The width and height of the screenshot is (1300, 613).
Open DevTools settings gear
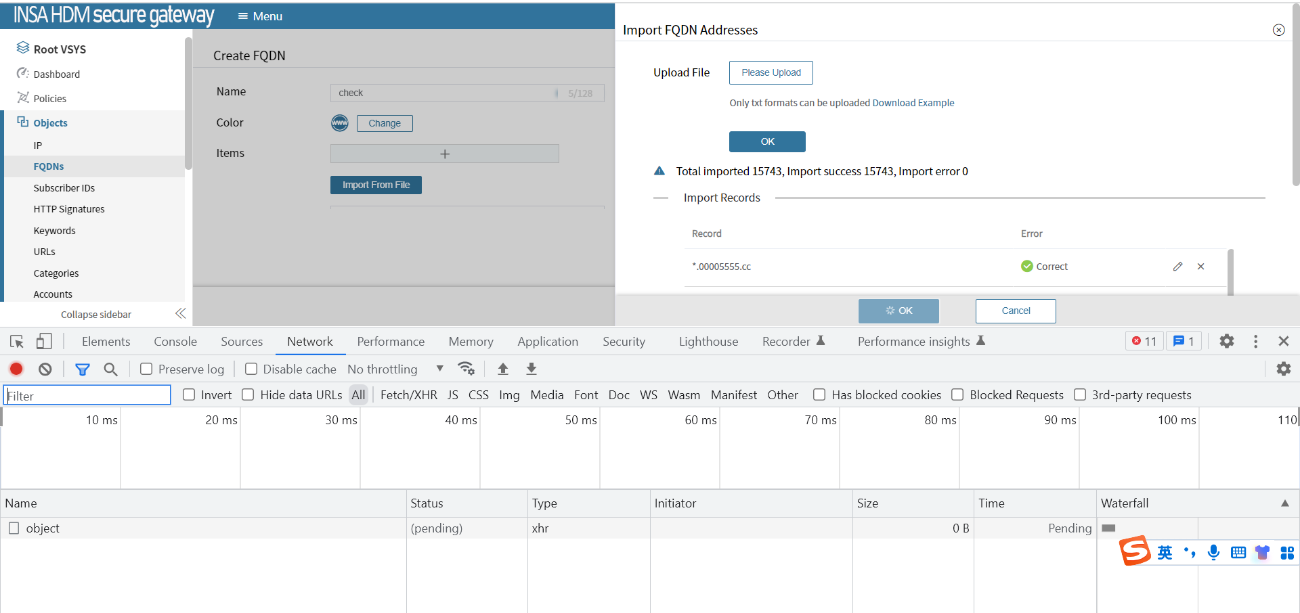coord(1226,342)
